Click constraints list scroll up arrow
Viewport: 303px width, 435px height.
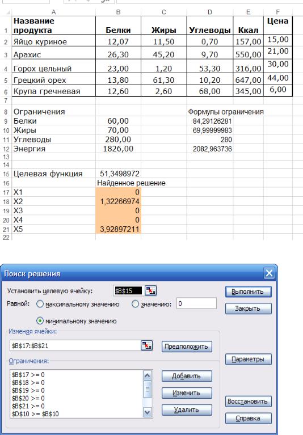[x=148, y=375]
